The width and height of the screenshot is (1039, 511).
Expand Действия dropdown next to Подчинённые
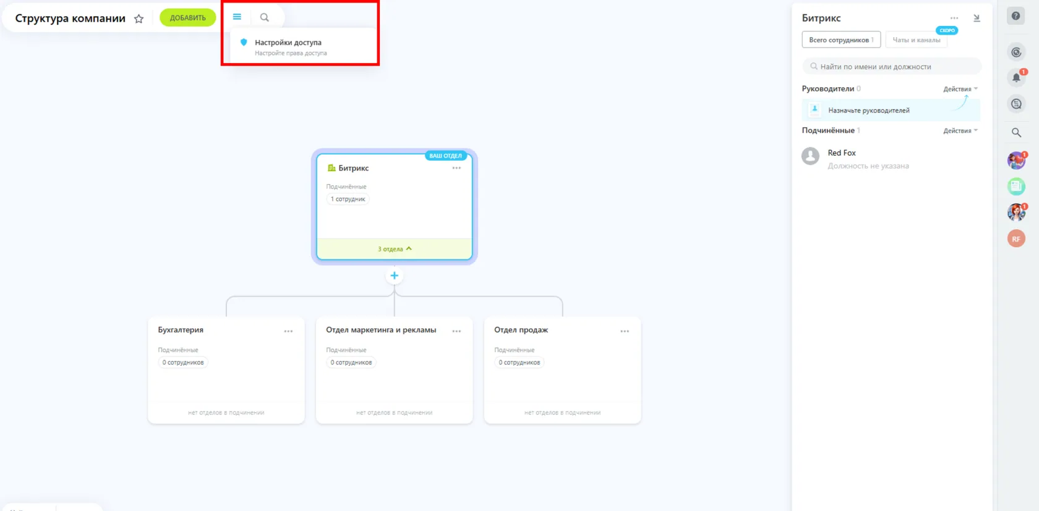(960, 130)
